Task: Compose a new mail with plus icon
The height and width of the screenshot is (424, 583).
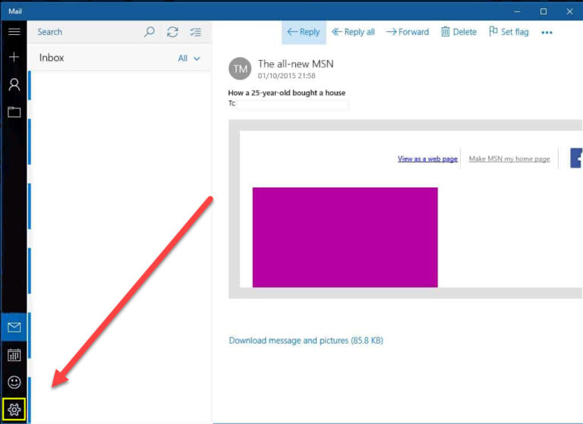Action: tap(14, 57)
